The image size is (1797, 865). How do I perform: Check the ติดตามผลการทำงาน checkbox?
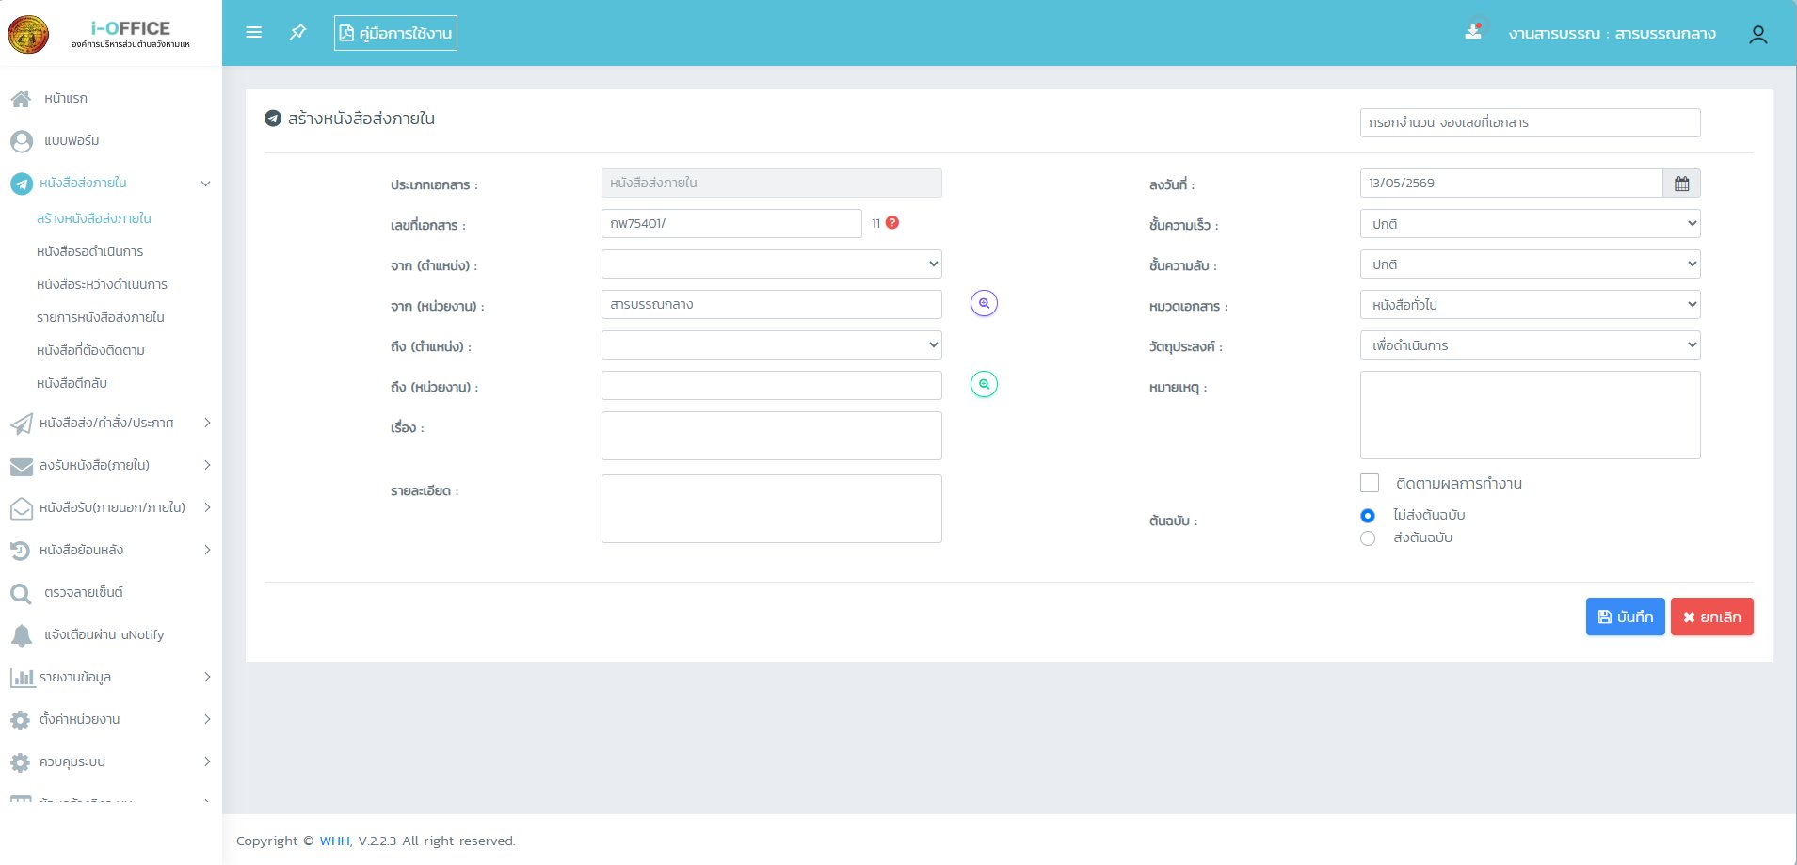click(x=1370, y=483)
